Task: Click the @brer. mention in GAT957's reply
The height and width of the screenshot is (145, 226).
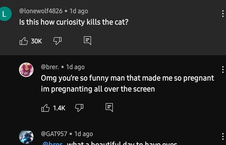Action: coord(53,143)
